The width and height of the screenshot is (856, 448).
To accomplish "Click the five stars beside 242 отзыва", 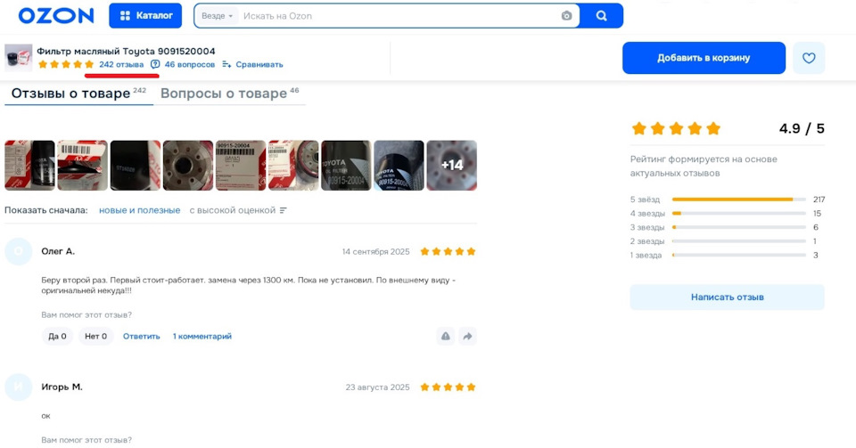I will [66, 64].
